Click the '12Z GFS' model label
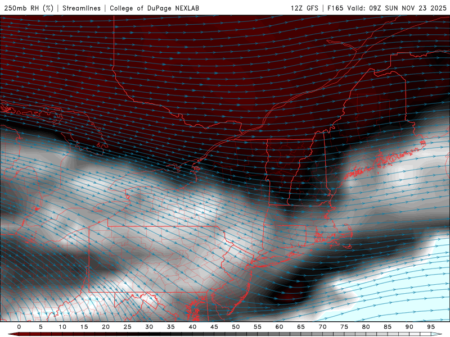This screenshot has width=450, height=337. coord(304,8)
